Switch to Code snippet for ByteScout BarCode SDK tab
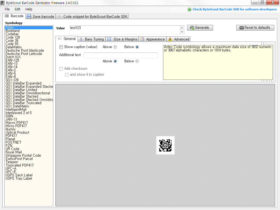This screenshot has height=210, width=280. click(92, 16)
